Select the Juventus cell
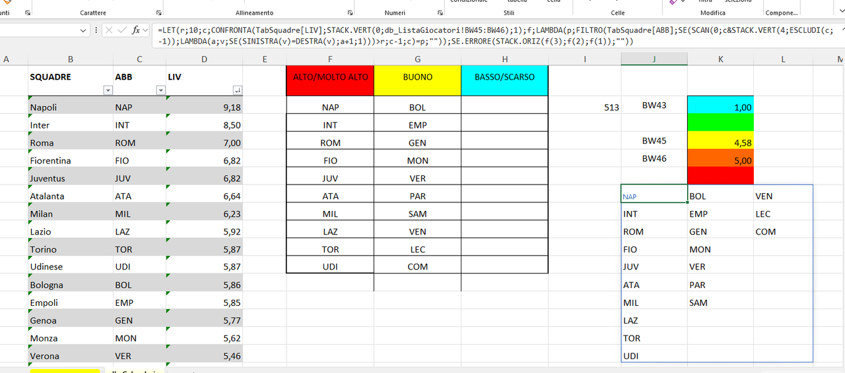This screenshot has width=845, height=373. [71, 176]
